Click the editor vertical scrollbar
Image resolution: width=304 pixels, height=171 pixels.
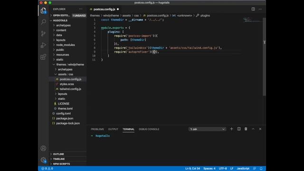click(264, 57)
